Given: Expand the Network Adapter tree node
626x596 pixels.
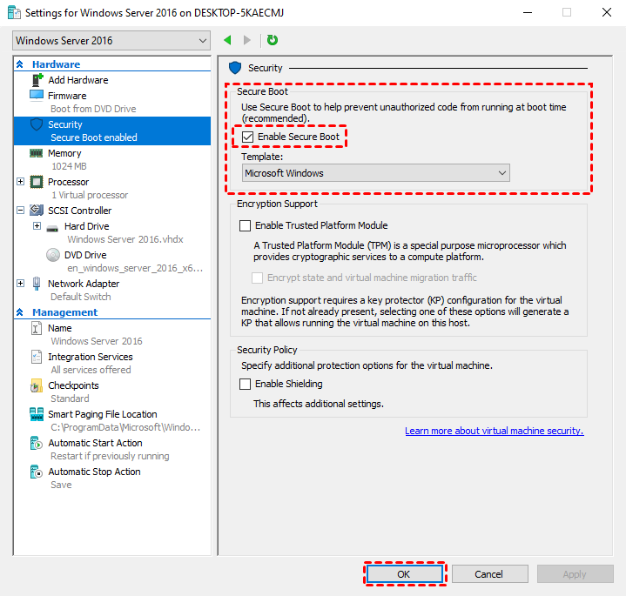Looking at the screenshot, I should [20, 284].
